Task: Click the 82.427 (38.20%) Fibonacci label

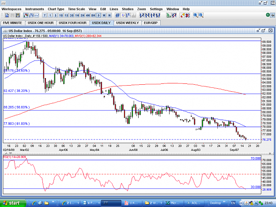Action: click(17, 91)
